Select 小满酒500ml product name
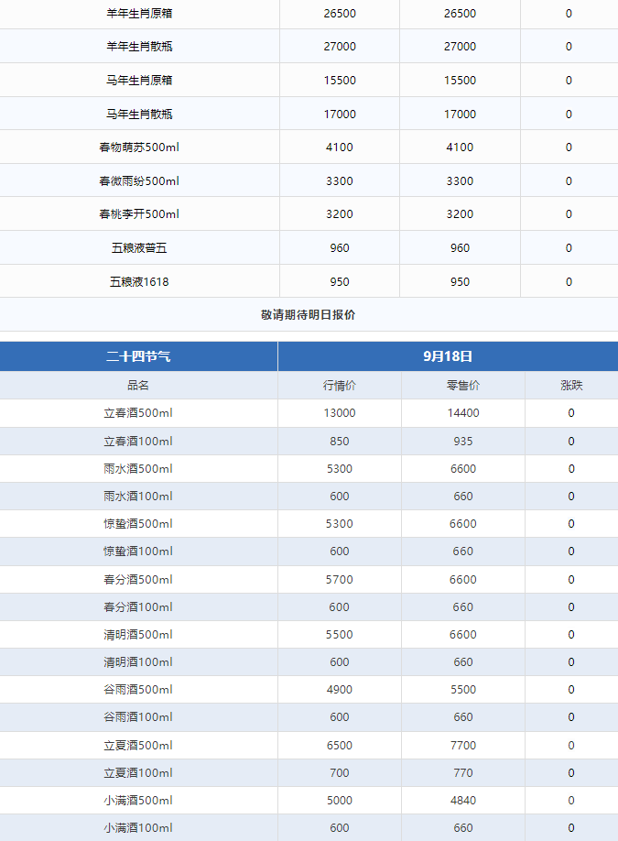 tap(138, 801)
